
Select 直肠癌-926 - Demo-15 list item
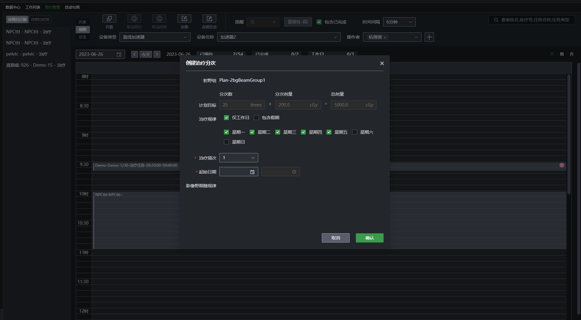pos(36,65)
